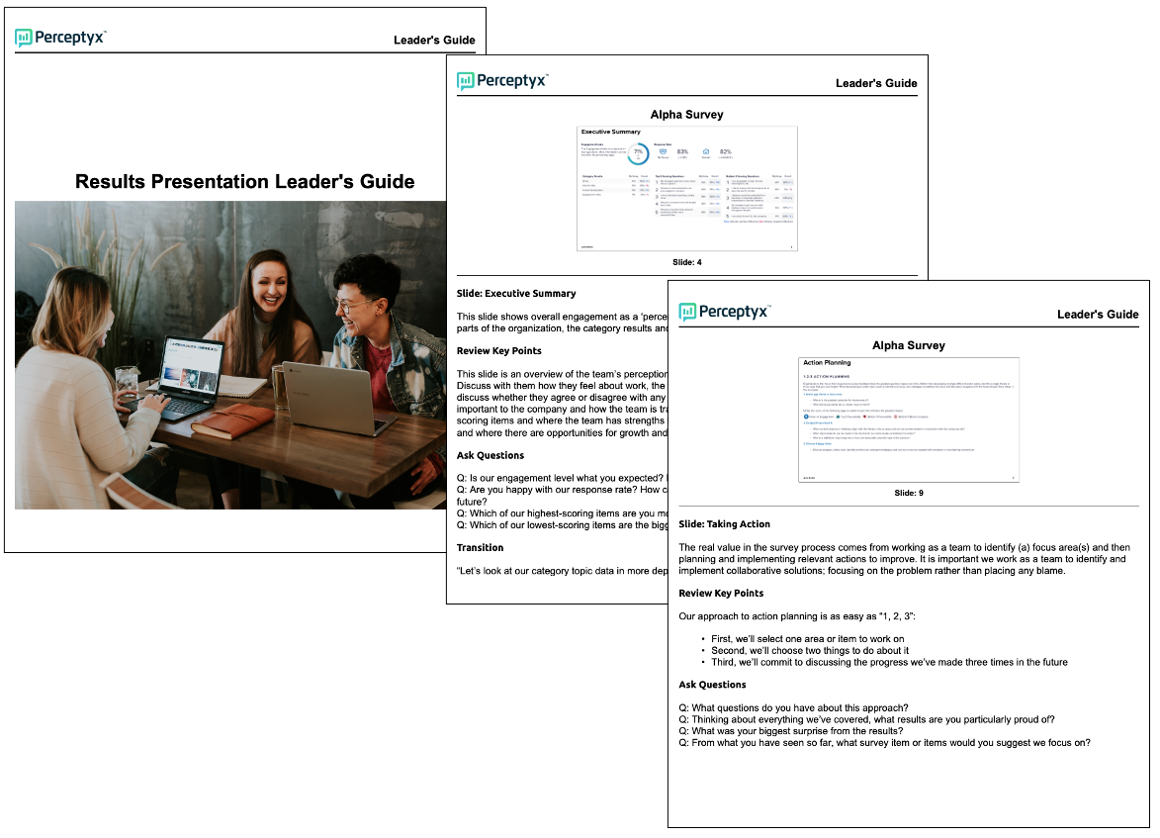
Task: Click the Perceptyx logo on the Taking Action page
Action: coord(725,312)
